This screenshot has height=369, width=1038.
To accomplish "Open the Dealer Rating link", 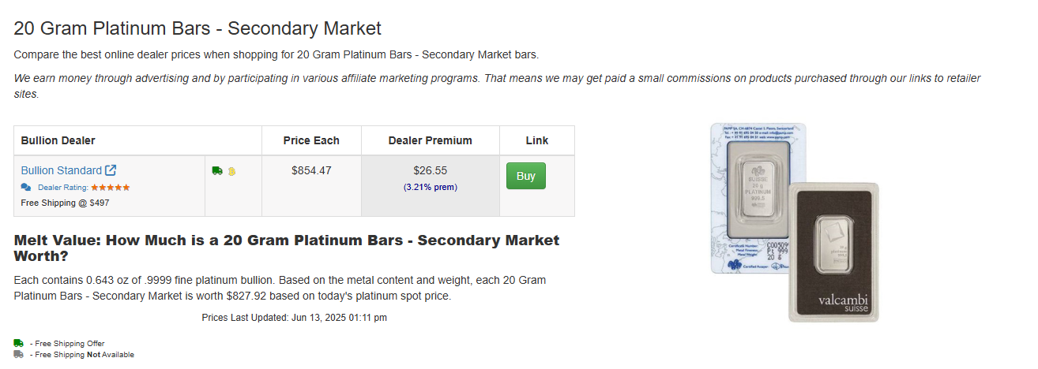I will point(63,188).
